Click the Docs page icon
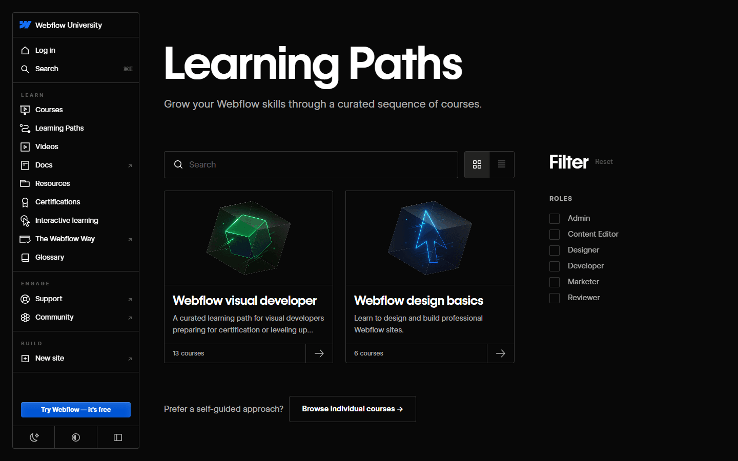Screen dimensions: 738x461 (25, 165)
